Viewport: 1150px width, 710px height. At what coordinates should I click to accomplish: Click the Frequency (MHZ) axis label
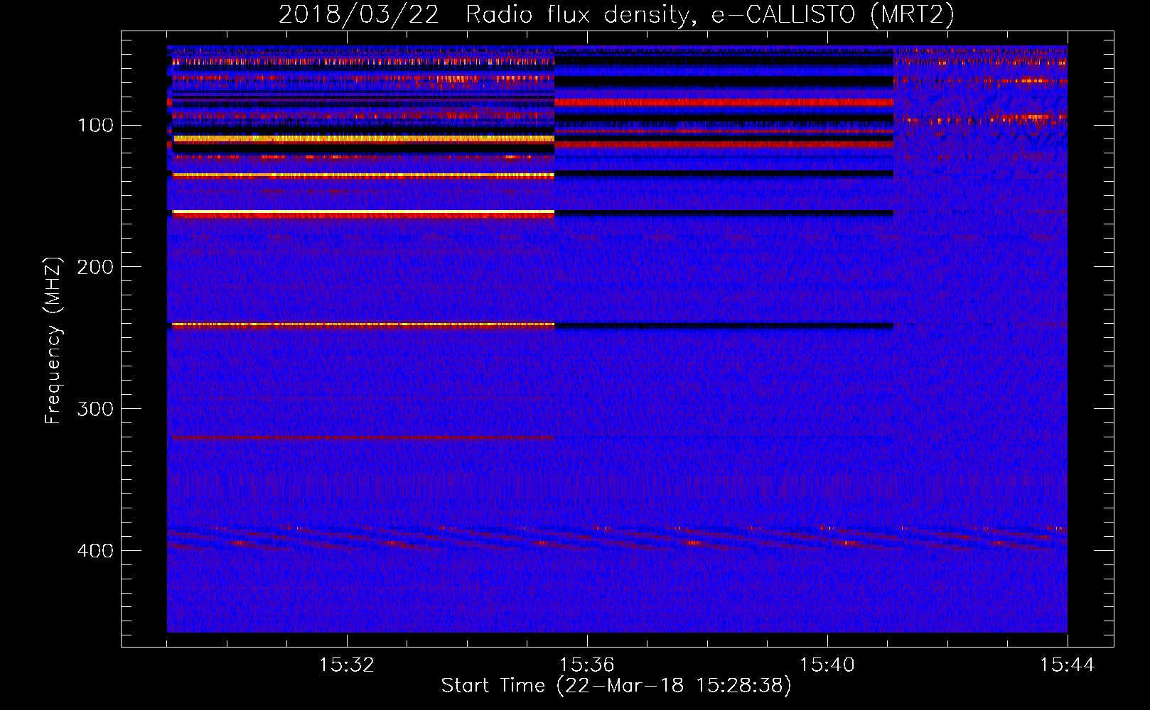click(54, 340)
